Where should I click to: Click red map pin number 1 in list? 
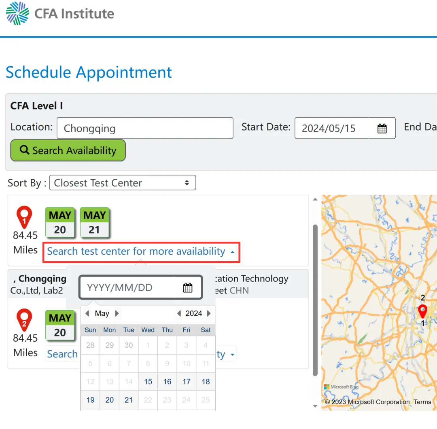pyautogui.click(x=24, y=218)
